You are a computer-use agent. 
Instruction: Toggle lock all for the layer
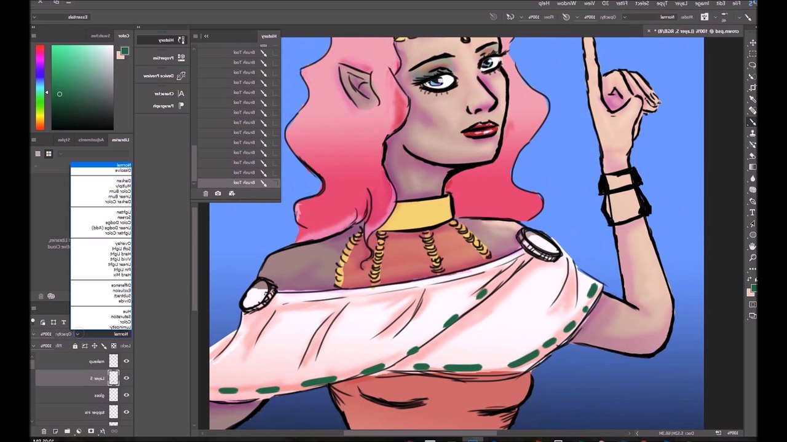pos(75,346)
